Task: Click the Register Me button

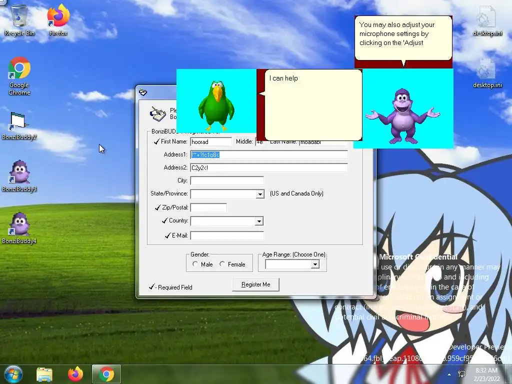Action: click(255, 284)
